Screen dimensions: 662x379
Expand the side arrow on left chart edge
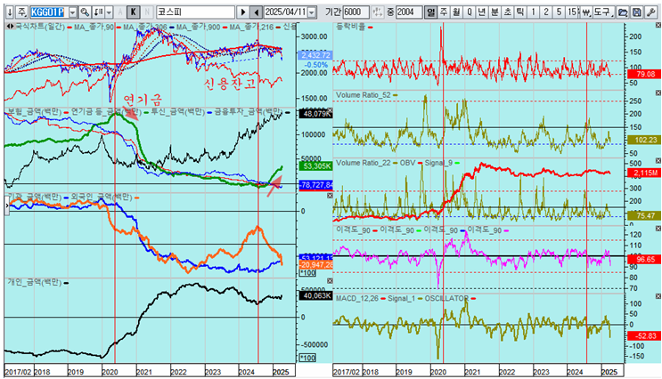(x=7, y=206)
